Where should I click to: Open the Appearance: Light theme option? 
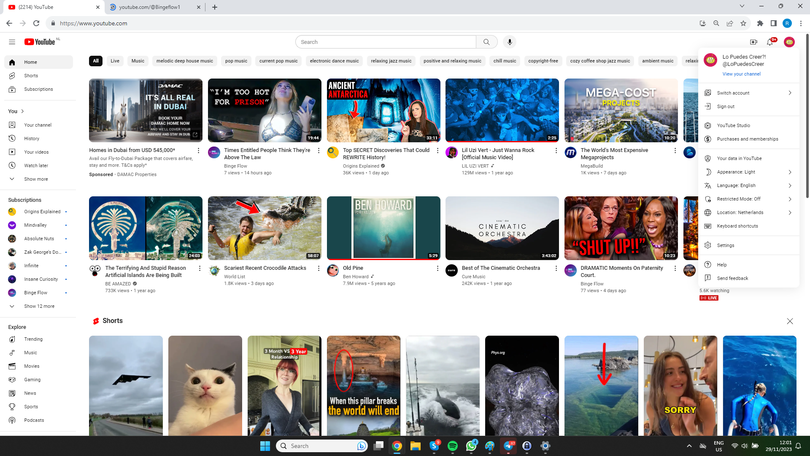point(736,172)
